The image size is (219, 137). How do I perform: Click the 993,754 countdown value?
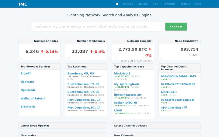tap(189, 49)
